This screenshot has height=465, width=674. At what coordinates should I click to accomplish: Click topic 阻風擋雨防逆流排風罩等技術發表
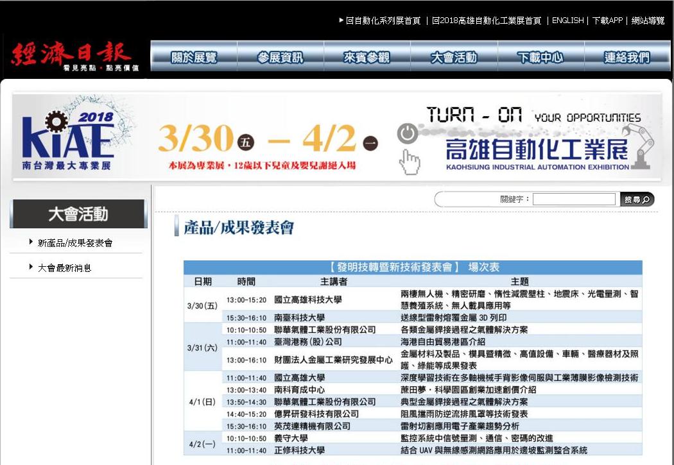click(x=464, y=414)
